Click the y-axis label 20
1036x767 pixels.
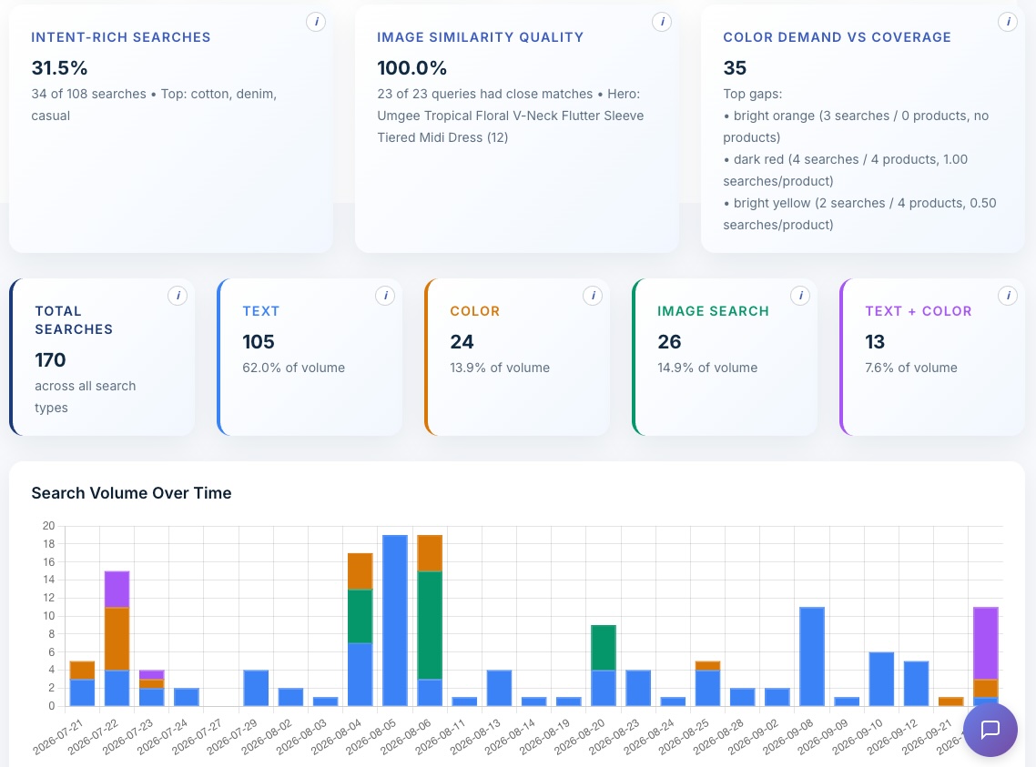[48, 526]
